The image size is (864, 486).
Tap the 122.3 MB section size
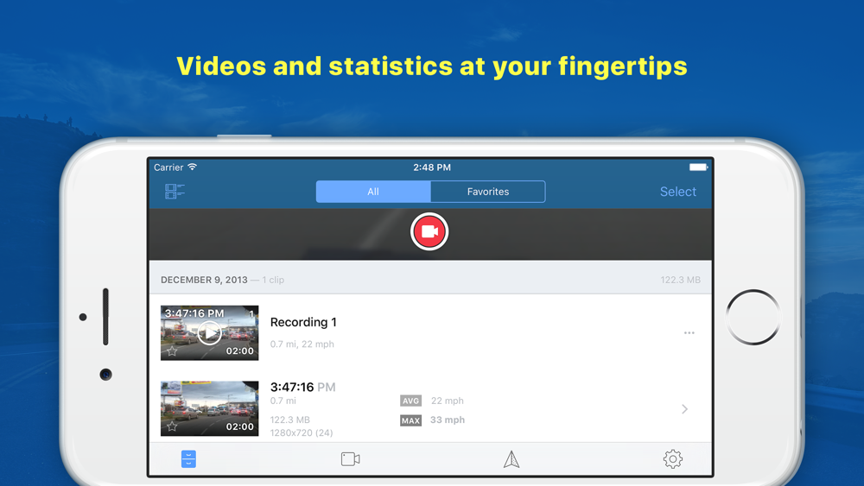(x=681, y=280)
